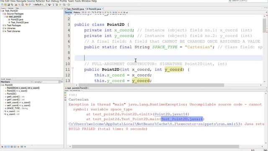Click the editor vertical scrollbar thumb
This screenshot has width=268, height=151.
[x=264, y=25]
